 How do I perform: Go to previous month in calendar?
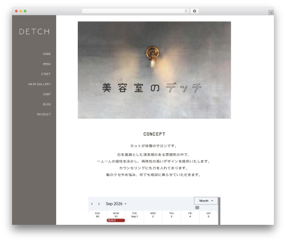[x=92, y=204]
